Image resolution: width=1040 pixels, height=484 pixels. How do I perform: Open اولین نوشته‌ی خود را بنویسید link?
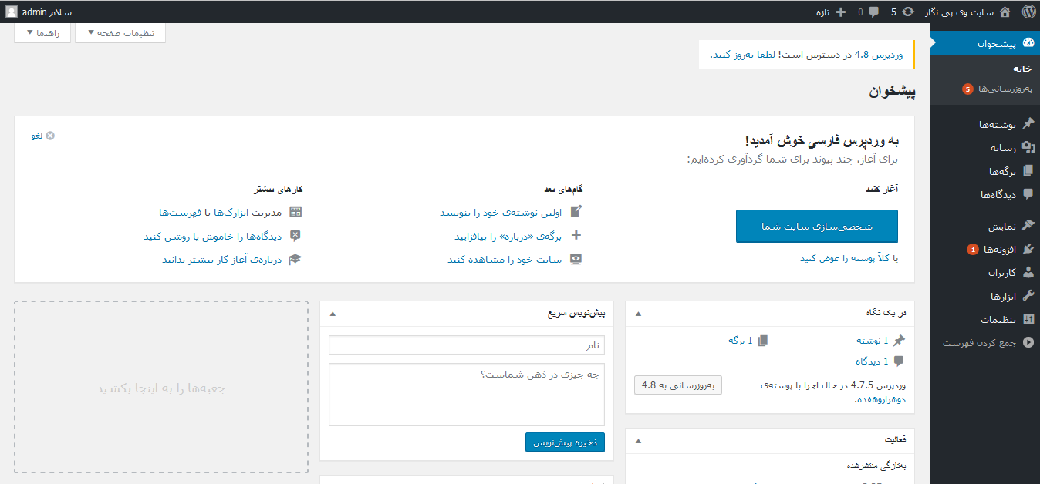501,212
